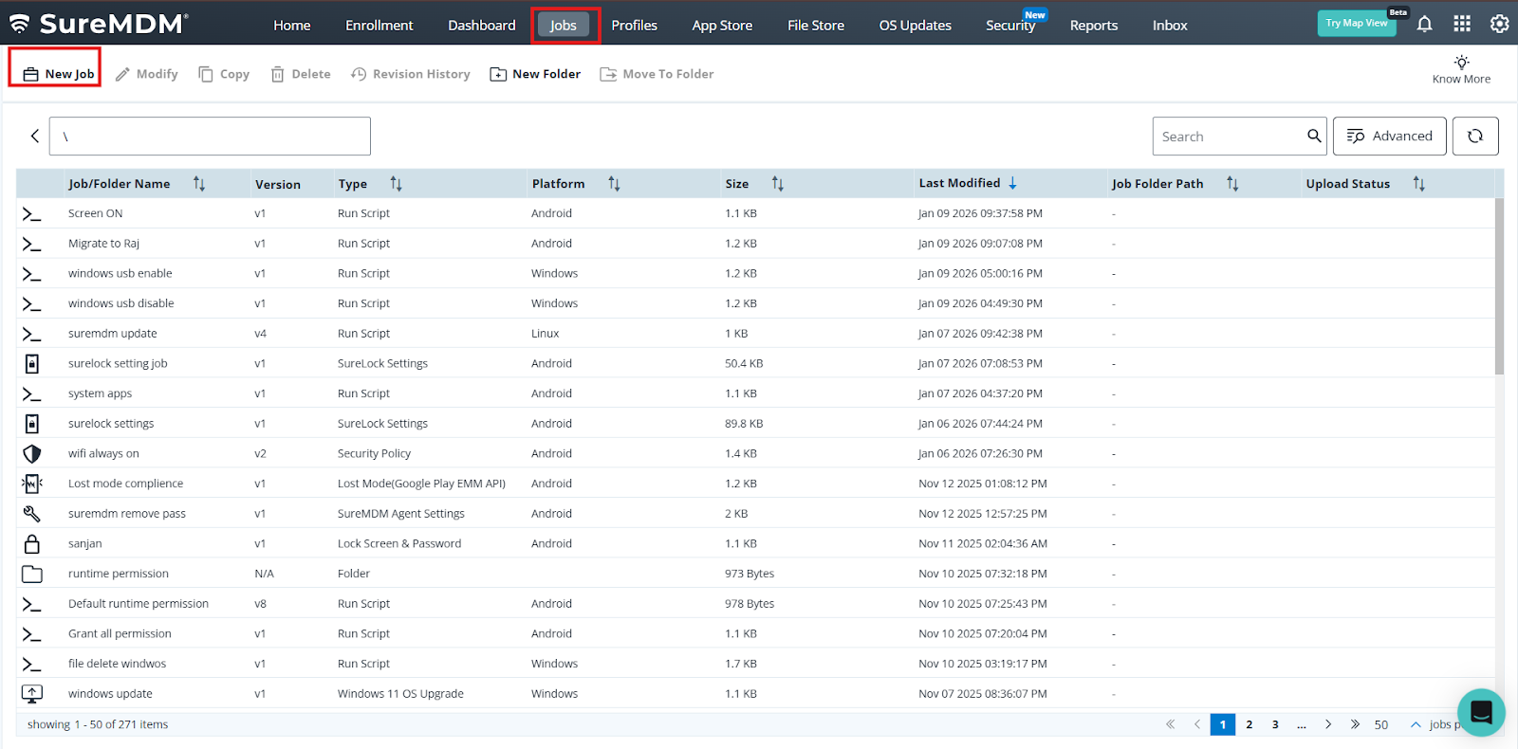Open the apps grid menu icon
1518x749 pixels.
[x=1462, y=25]
